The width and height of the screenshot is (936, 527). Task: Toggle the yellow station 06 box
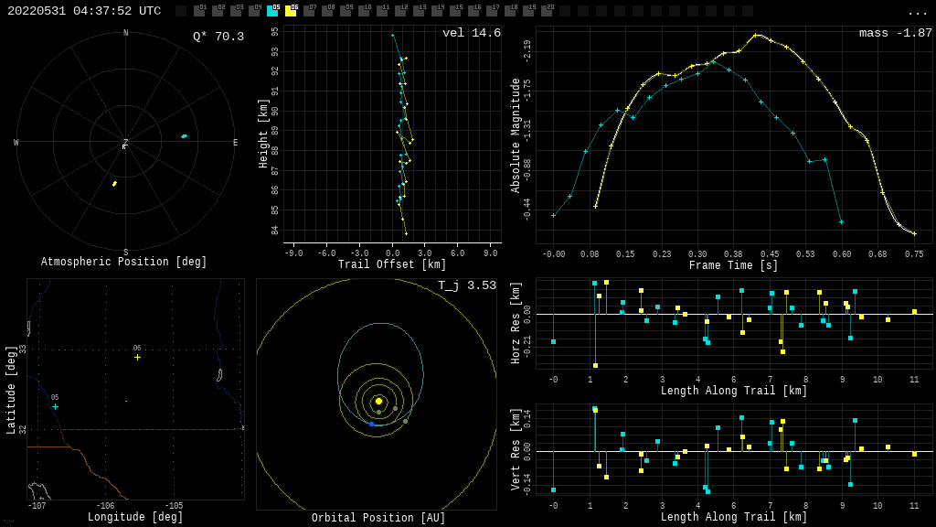point(291,11)
